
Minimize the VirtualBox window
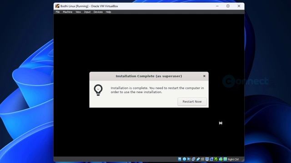click(217, 6)
